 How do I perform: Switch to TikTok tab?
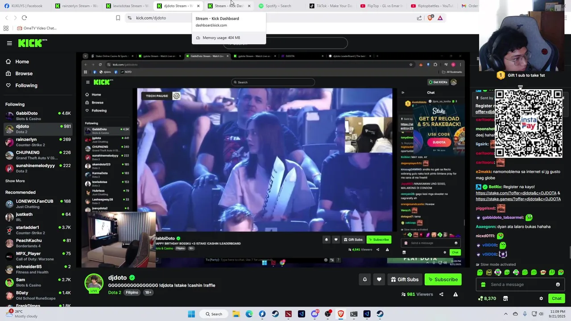[x=331, y=6]
